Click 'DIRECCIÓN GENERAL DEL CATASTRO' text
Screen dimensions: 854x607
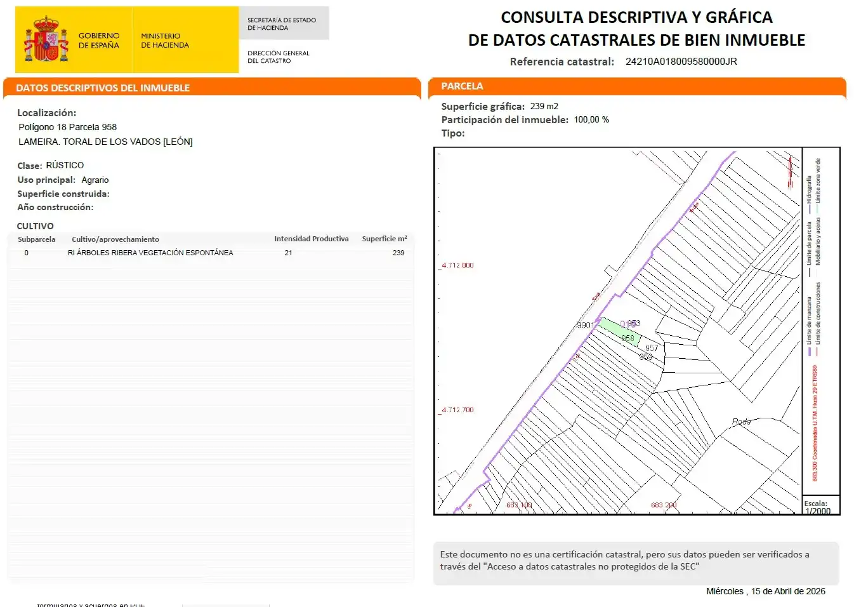coord(279,57)
